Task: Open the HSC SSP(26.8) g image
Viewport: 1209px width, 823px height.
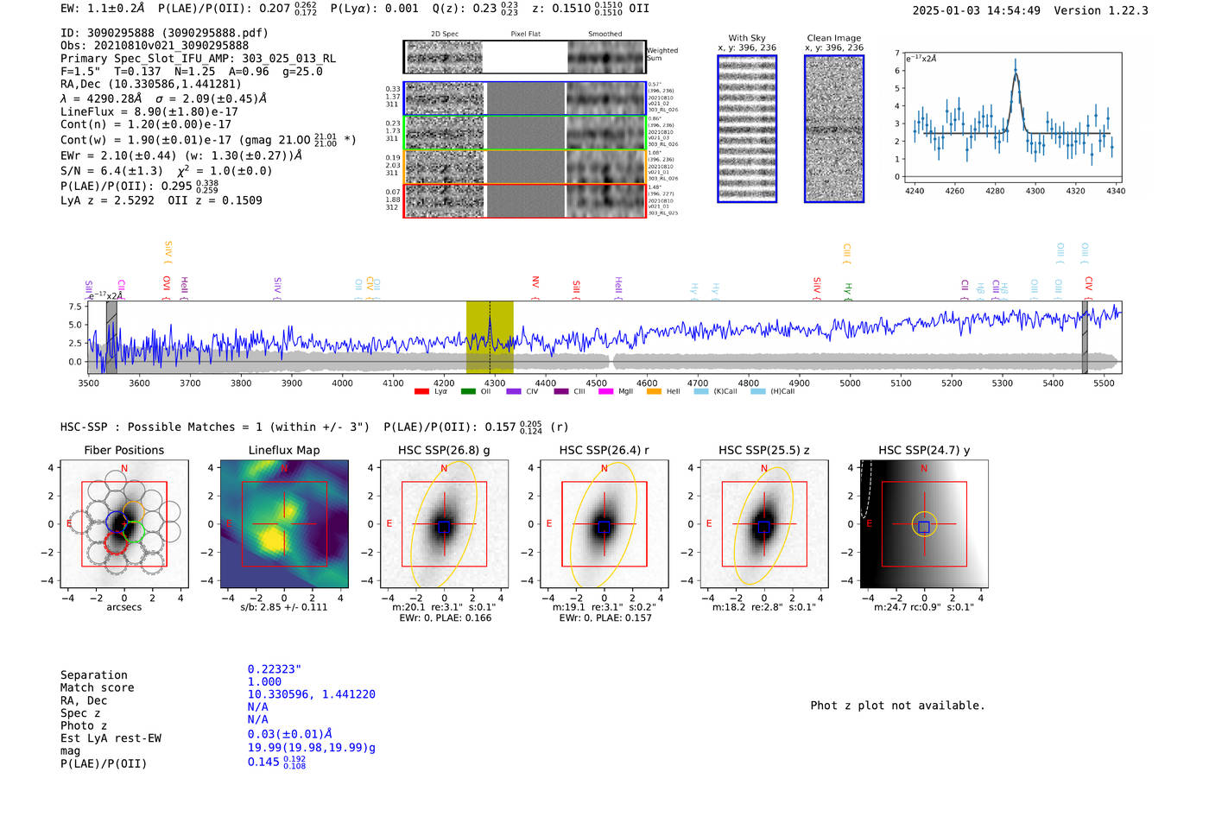Action: (444, 524)
